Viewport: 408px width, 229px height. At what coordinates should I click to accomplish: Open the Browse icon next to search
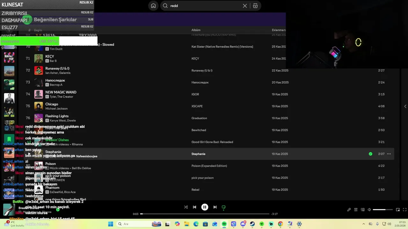pyautogui.click(x=255, y=6)
